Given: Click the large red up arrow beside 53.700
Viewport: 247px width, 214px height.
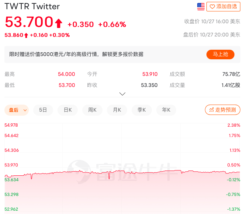Looking at the screenshot, I should point(58,24).
